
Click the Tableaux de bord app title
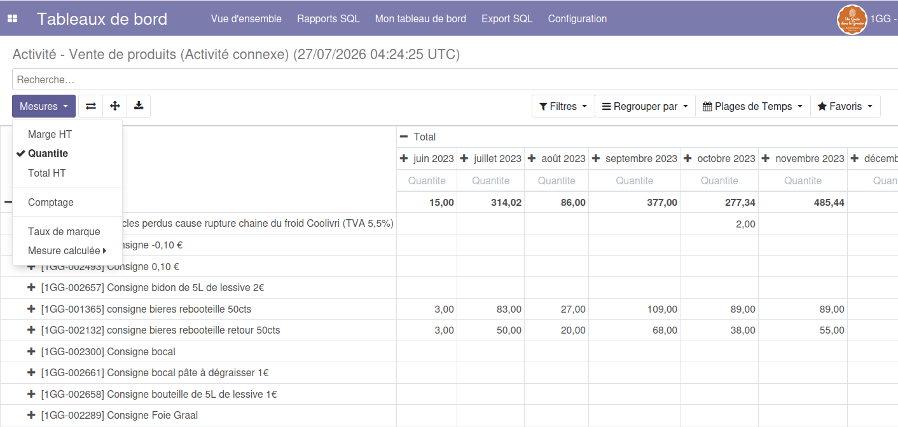[x=102, y=18]
